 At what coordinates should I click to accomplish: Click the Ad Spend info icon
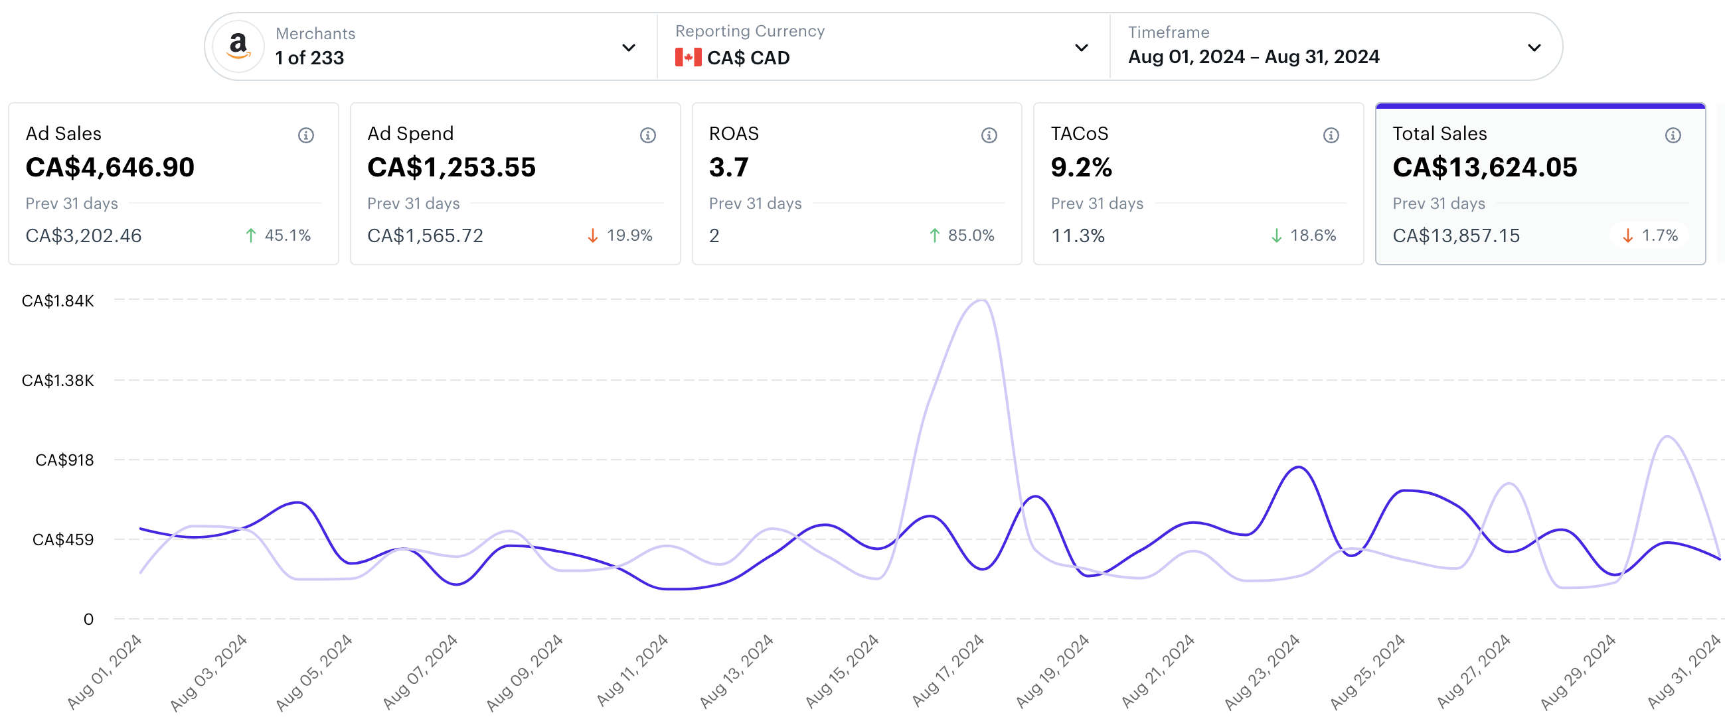[647, 135]
